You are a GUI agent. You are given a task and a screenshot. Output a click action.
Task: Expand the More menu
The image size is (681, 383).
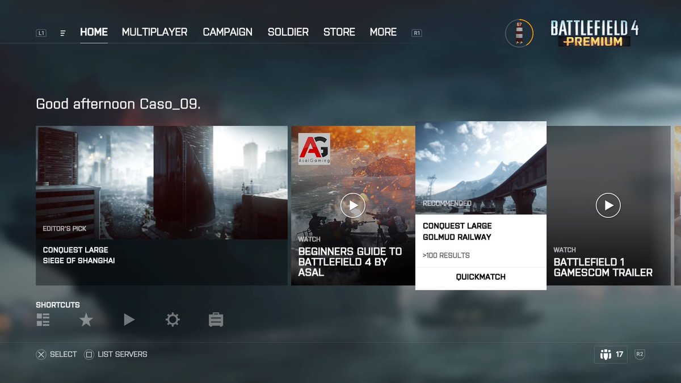383,32
